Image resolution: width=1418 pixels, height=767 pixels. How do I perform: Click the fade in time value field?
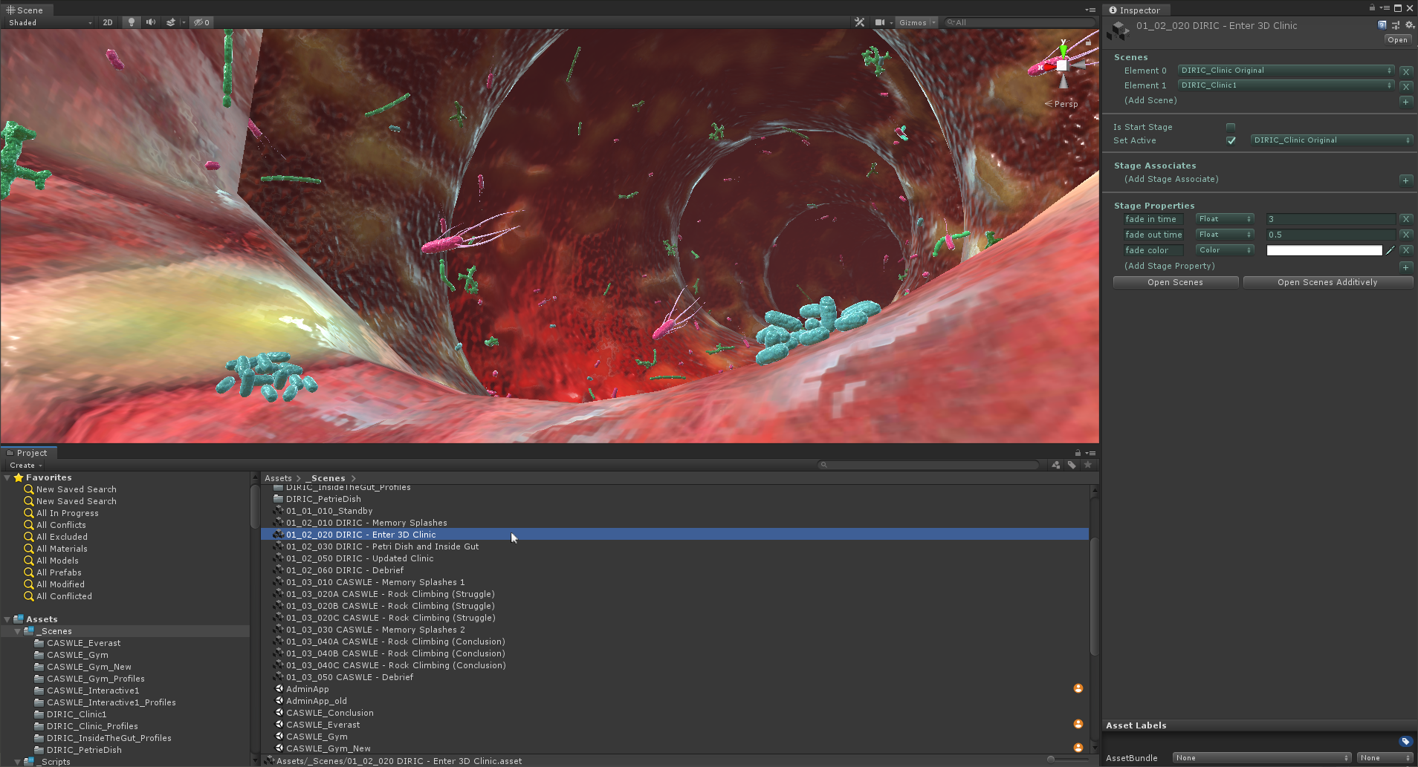(x=1330, y=219)
